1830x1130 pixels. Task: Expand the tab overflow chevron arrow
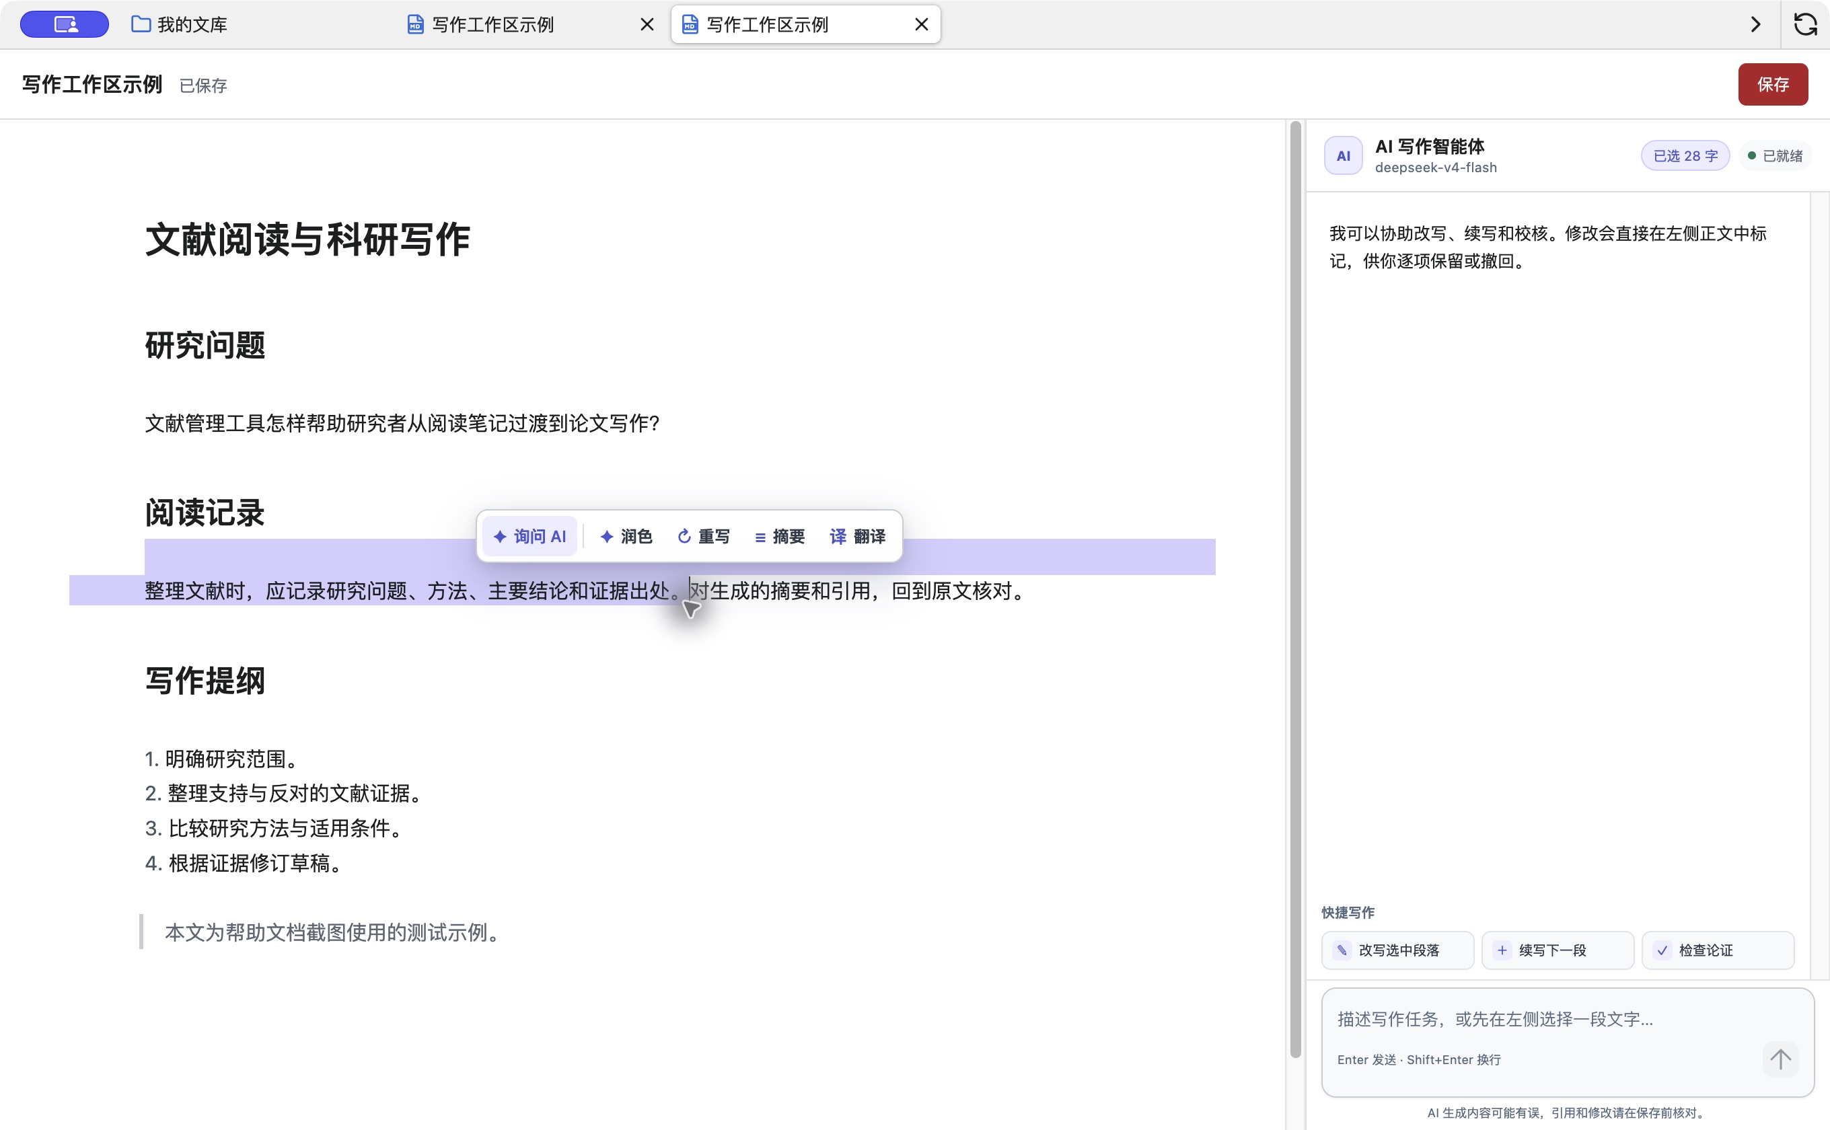coord(1756,25)
